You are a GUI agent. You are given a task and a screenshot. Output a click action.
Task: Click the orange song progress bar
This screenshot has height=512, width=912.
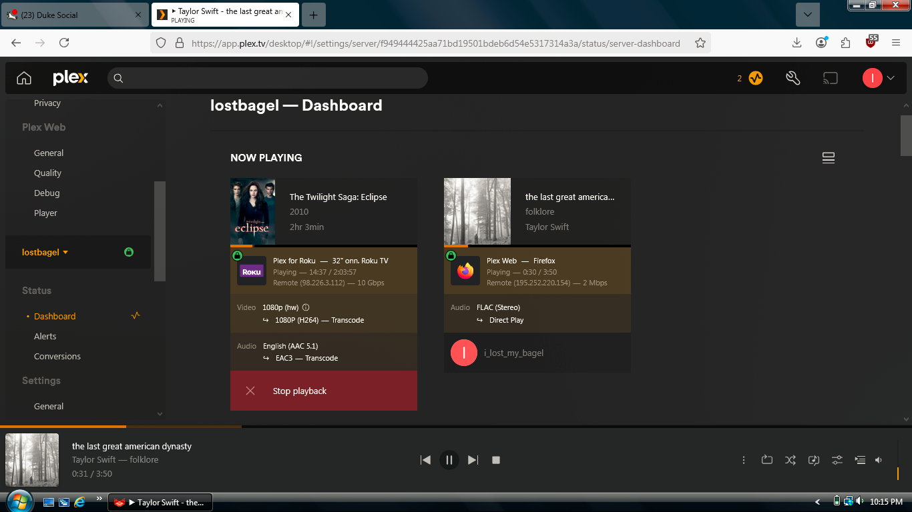click(x=63, y=426)
